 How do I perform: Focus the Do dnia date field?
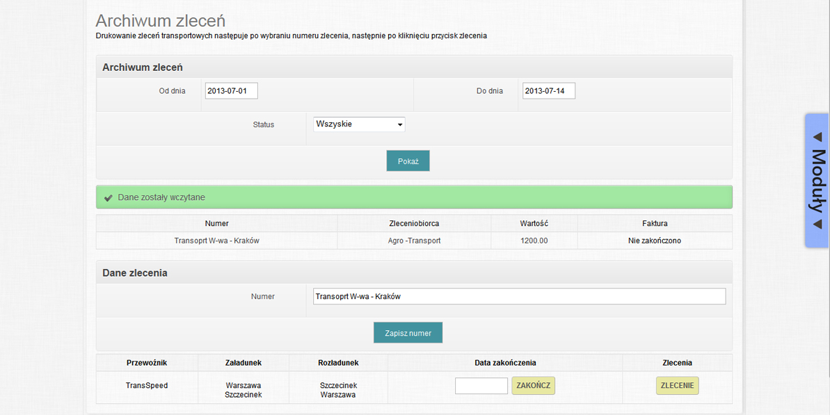(x=548, y=91)
